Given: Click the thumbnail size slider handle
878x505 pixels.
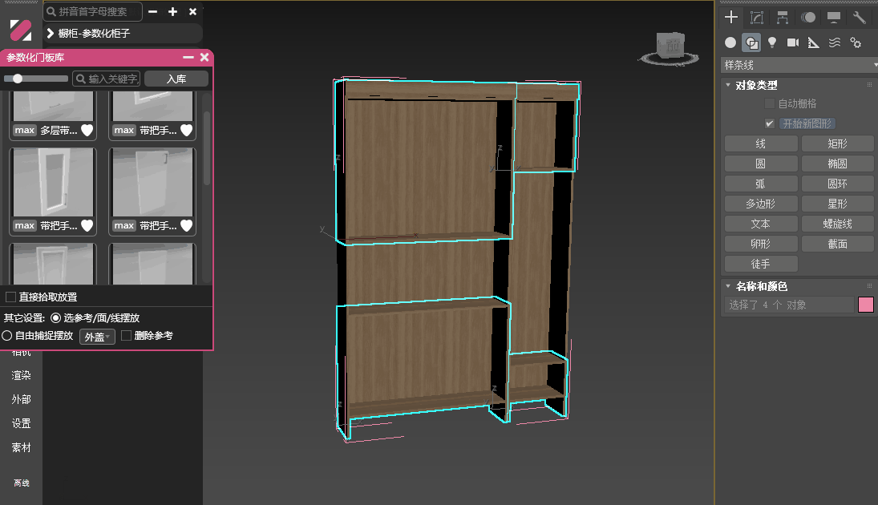Looking at the screenshot, I should click(x=18, y=79).
